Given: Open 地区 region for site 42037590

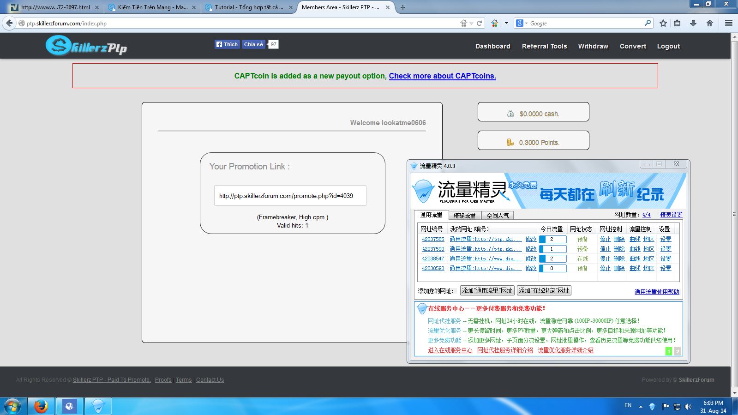Looking at the screenshot, I should pos(649,249).
